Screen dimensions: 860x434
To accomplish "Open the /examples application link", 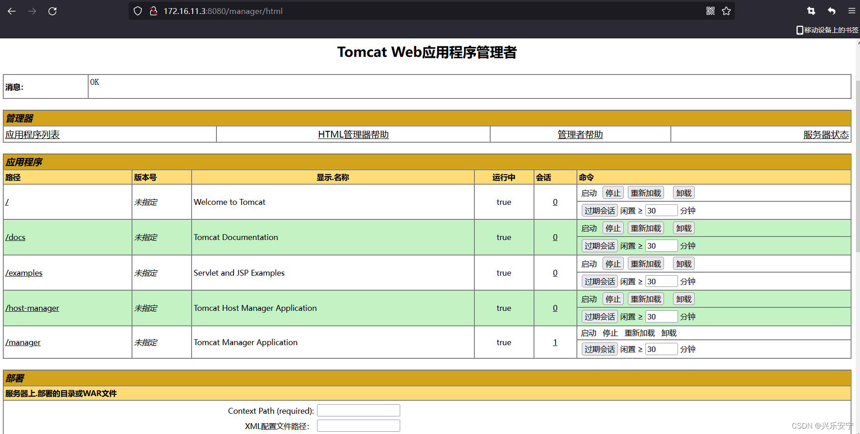I will (24, 273).
